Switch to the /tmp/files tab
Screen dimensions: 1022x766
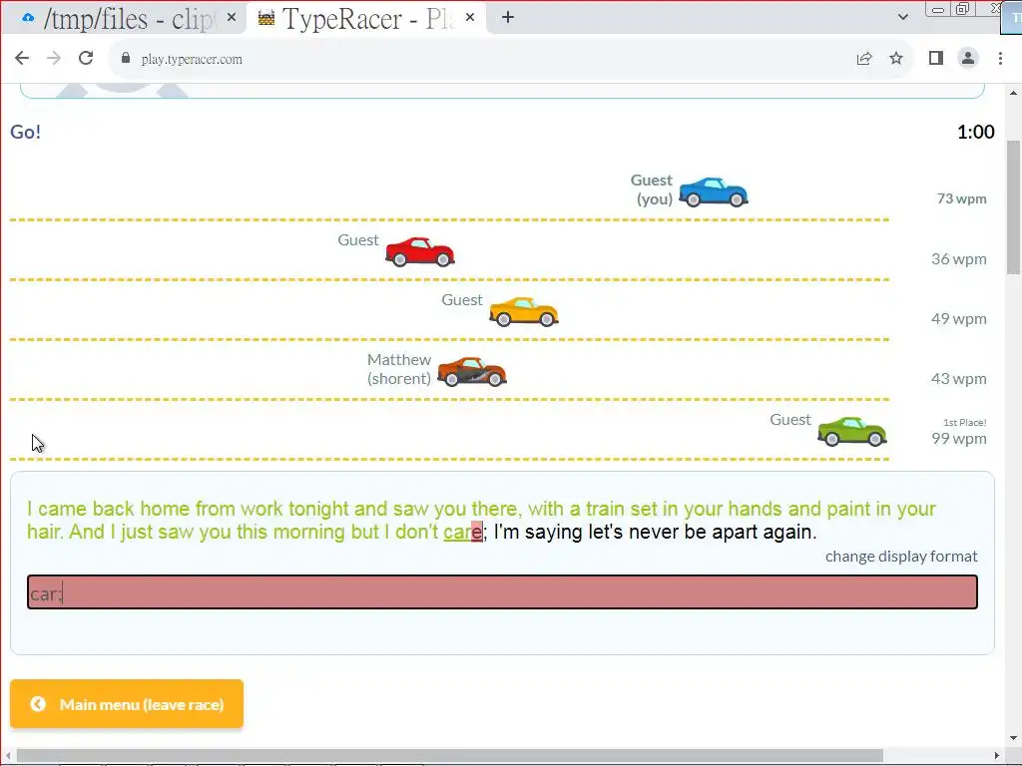click(124, 18)
